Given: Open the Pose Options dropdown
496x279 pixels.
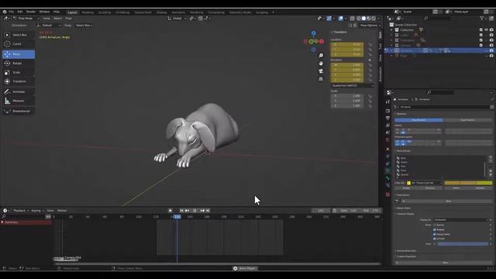Looking at the screenshot, I should tap(370, 26).
